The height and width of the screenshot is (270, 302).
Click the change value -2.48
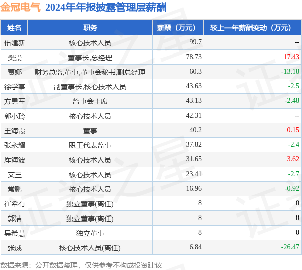click(x=292, y=100)
